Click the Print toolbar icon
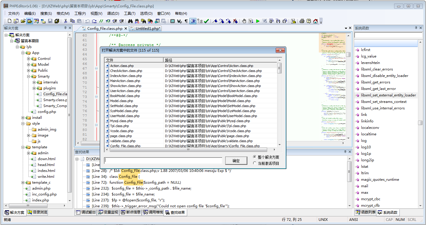 coord(302,21)
